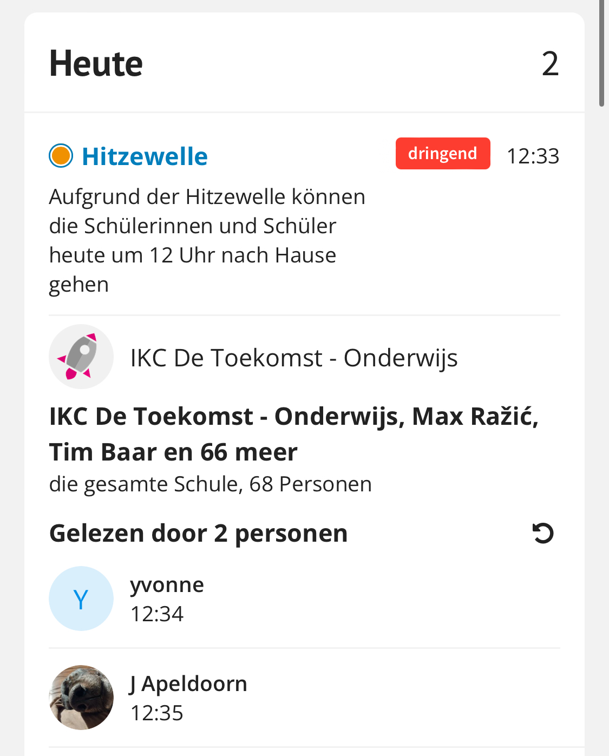The height and width of the screenshot is (756, 609).
Task: Open reader entry J Apeldoorn
Action: coord(304,698)
